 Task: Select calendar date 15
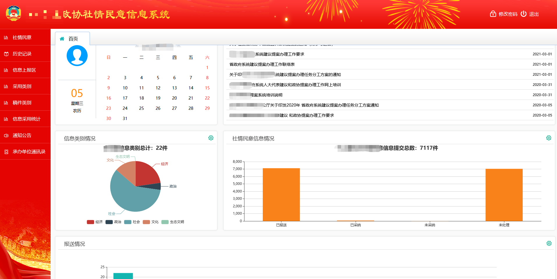(207, 88)
